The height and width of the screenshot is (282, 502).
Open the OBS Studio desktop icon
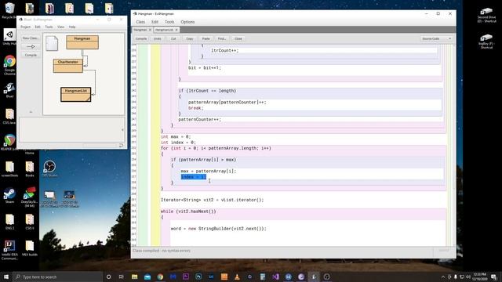point(49,168)
